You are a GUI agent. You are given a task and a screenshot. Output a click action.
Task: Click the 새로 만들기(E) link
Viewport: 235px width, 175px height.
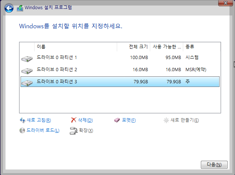[185, 120]
